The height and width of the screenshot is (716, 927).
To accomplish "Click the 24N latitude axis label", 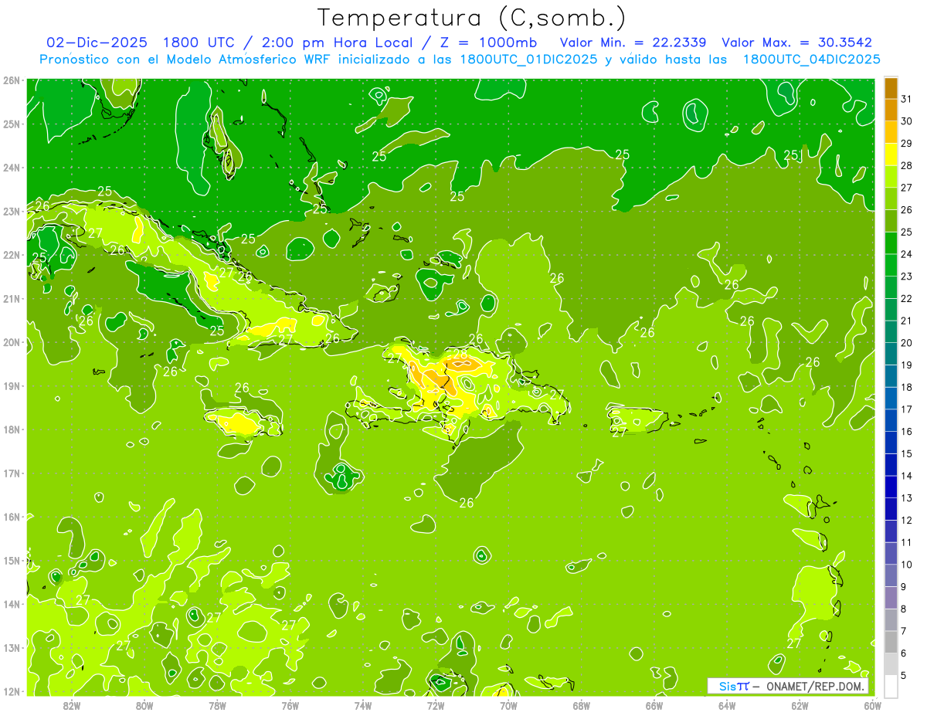I will (12, 168).
